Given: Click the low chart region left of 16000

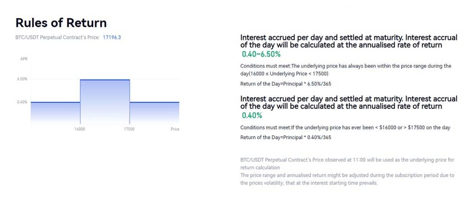Looking at the screenshot, I should [55, 113].
